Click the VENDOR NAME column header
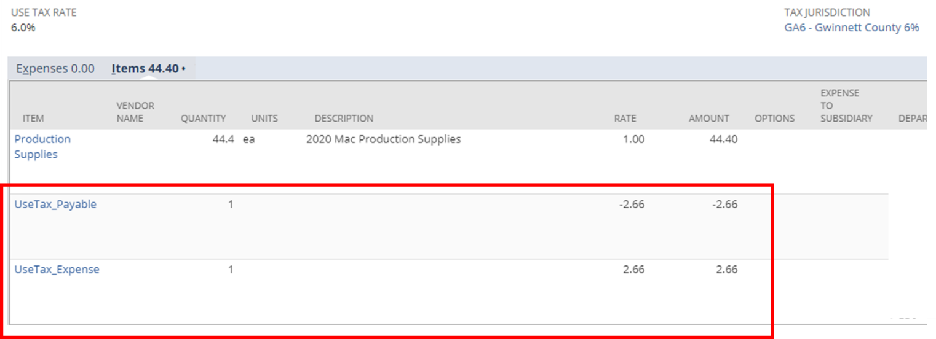 tap(135, 112)
